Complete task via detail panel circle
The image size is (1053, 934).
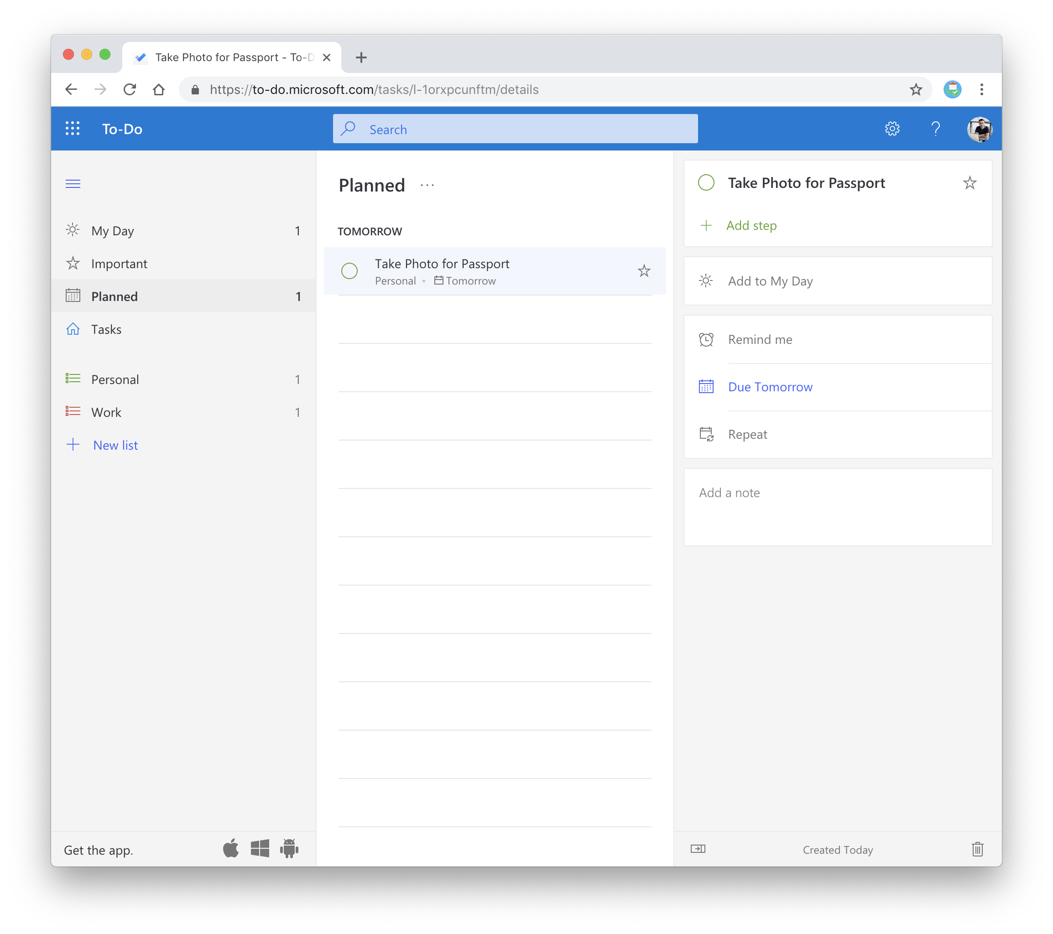coord(706,183)
